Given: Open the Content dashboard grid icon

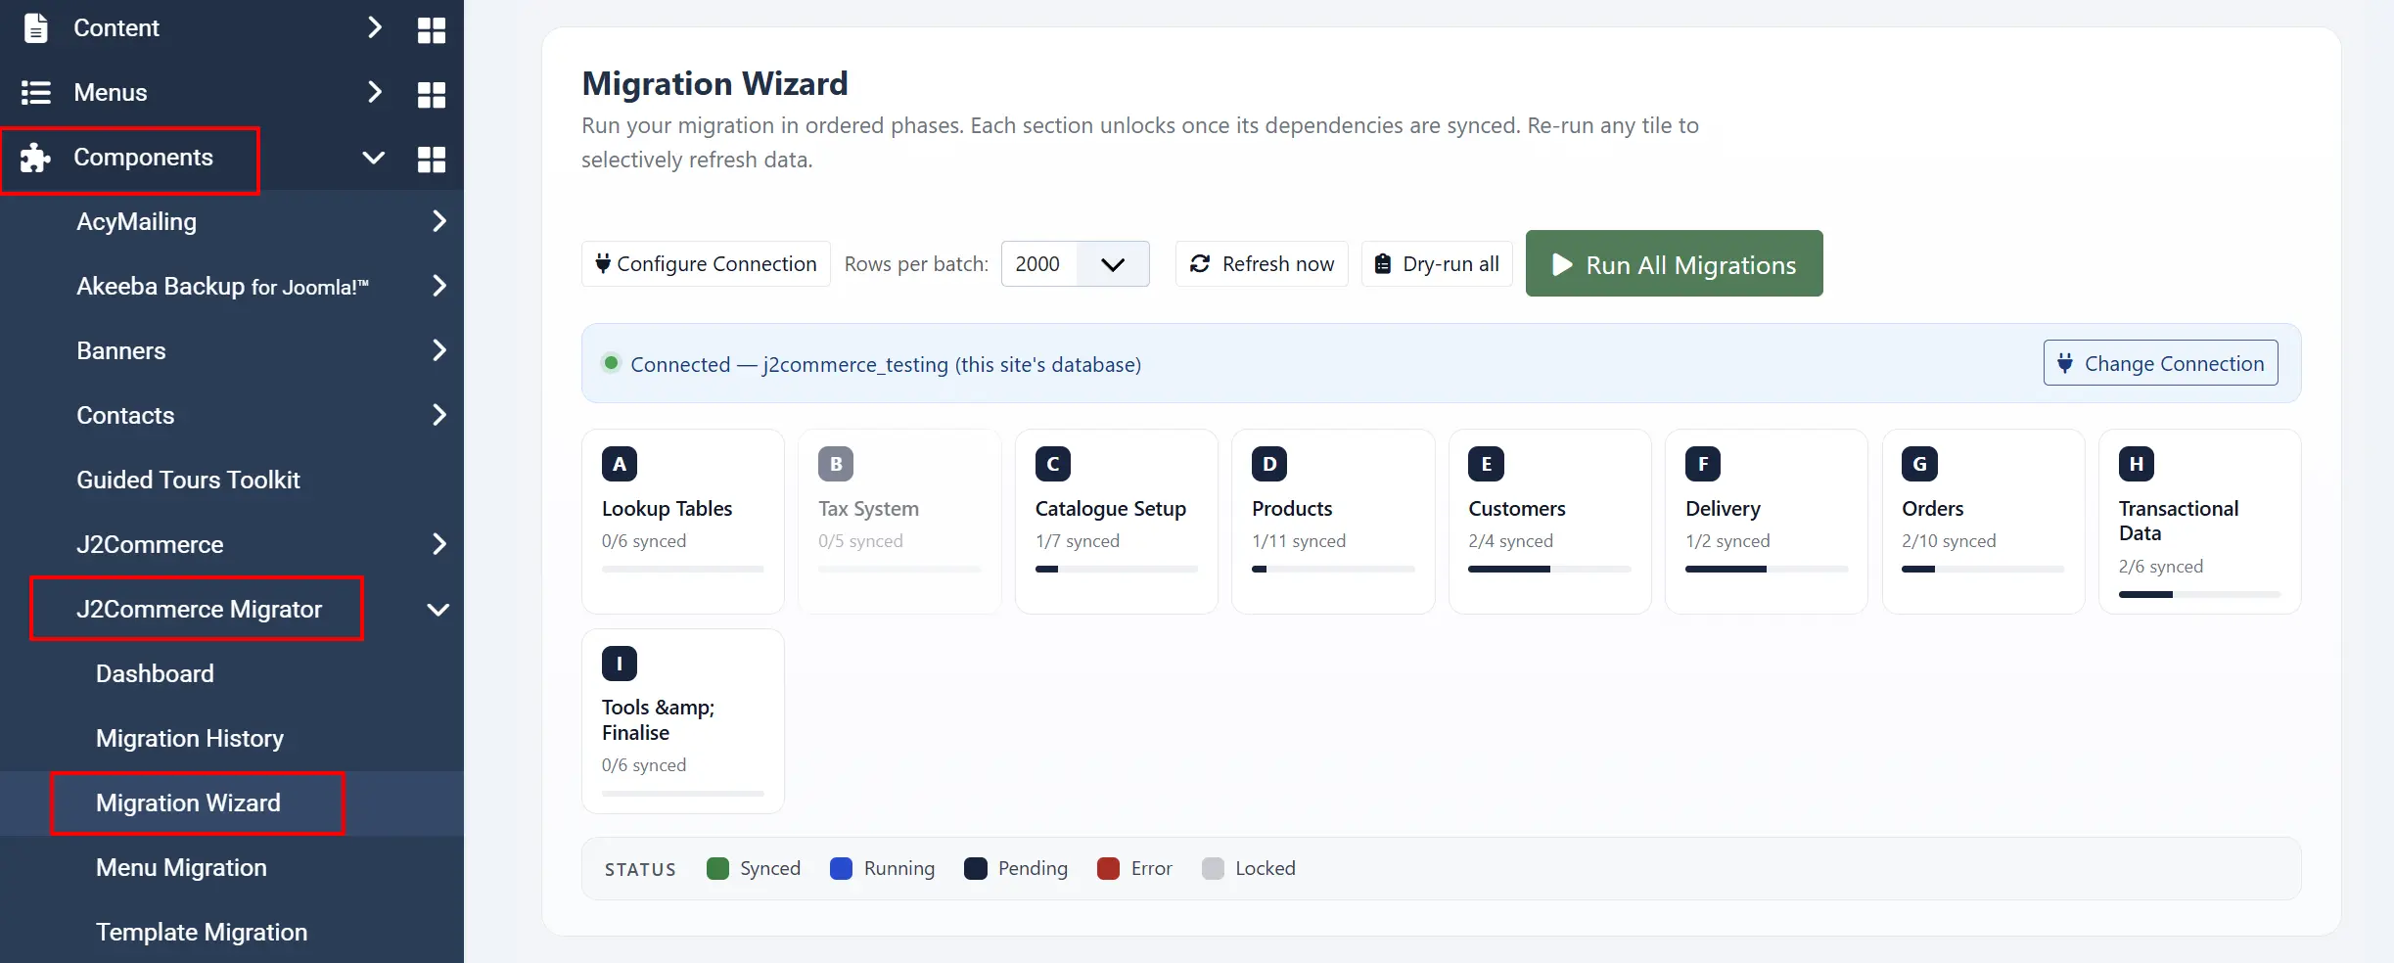Looking at the screenshot, I should (x=432, y=29).
